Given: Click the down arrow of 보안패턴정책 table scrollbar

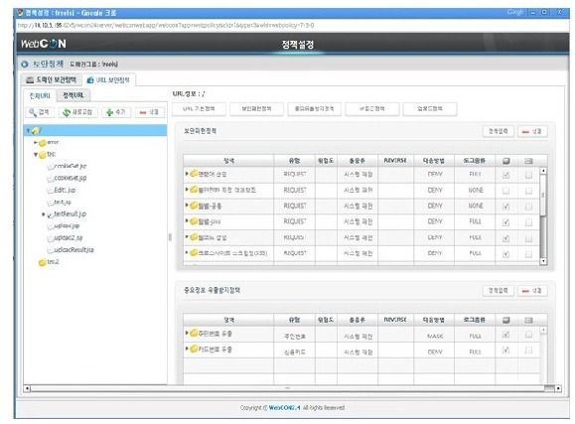Looking at the screenshot, I should 543,261.
